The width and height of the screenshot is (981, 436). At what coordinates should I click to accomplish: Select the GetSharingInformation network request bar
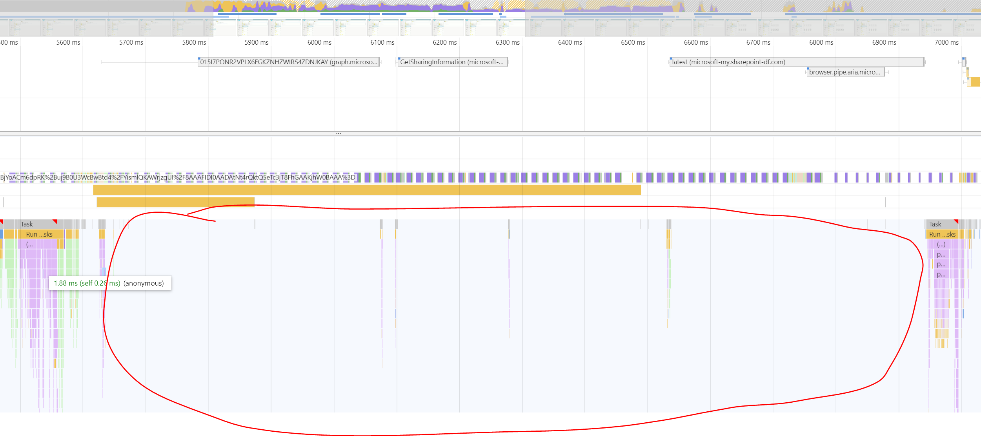[x=452, y=62]
